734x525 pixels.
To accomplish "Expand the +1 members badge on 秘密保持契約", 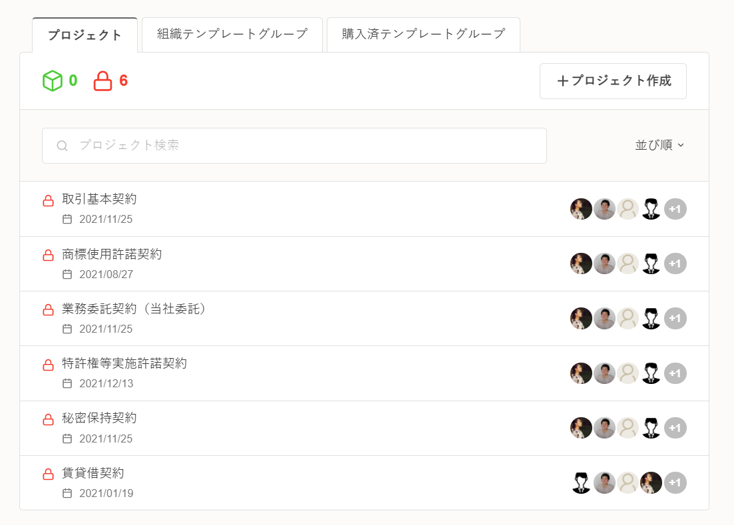I will (x=675, y=428).
